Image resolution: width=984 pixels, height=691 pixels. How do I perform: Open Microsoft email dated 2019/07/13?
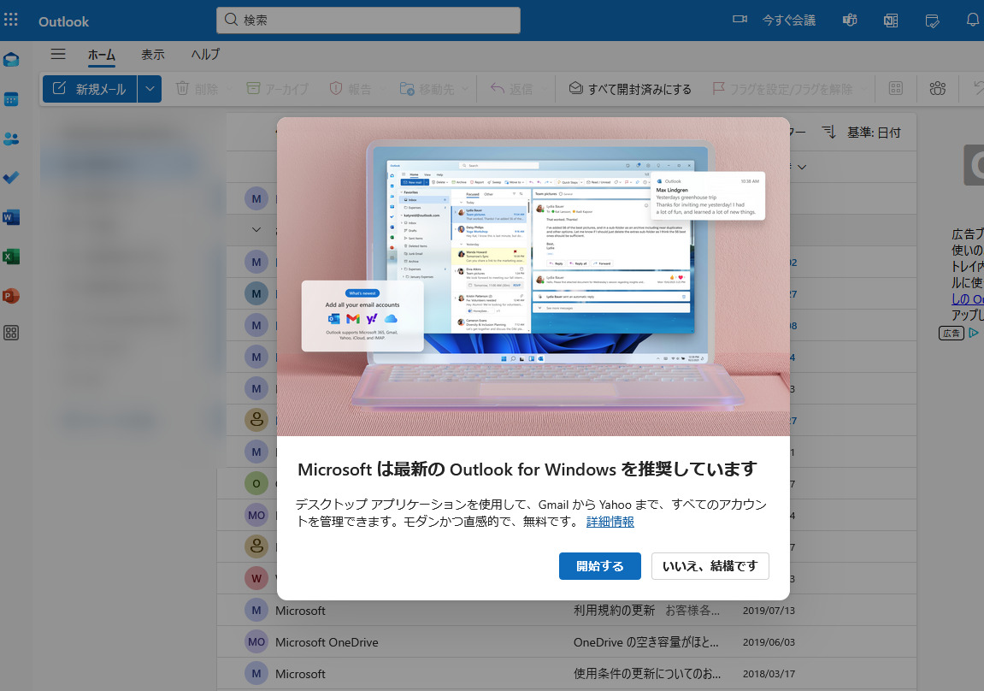click(566, 610)
